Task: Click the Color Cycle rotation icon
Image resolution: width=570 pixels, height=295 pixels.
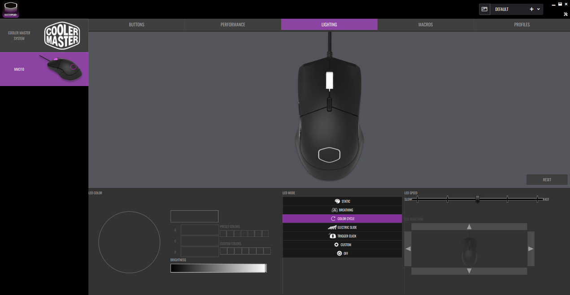Action: pos(333,218)
